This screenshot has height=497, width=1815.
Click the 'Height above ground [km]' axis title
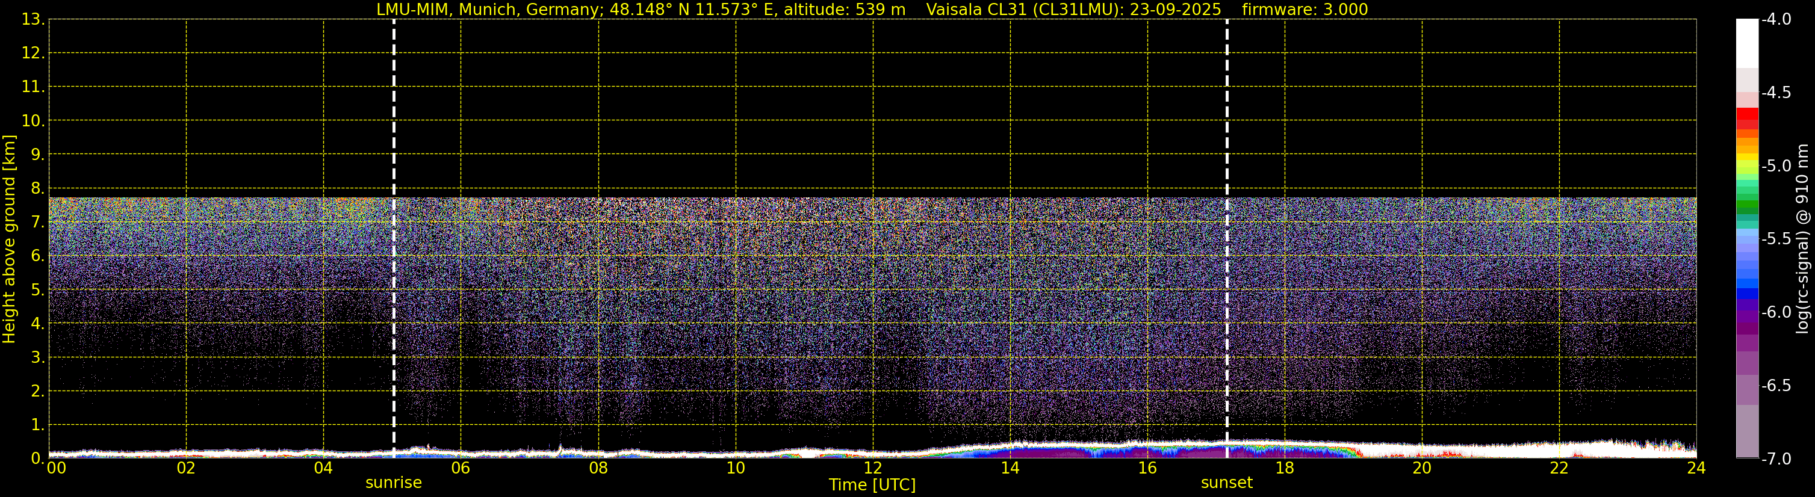9,239
